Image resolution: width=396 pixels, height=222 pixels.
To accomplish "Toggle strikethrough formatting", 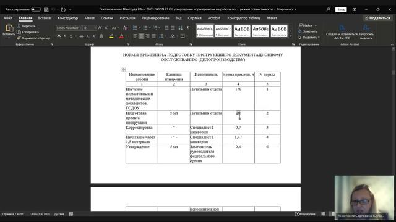I will click(81, 36).
